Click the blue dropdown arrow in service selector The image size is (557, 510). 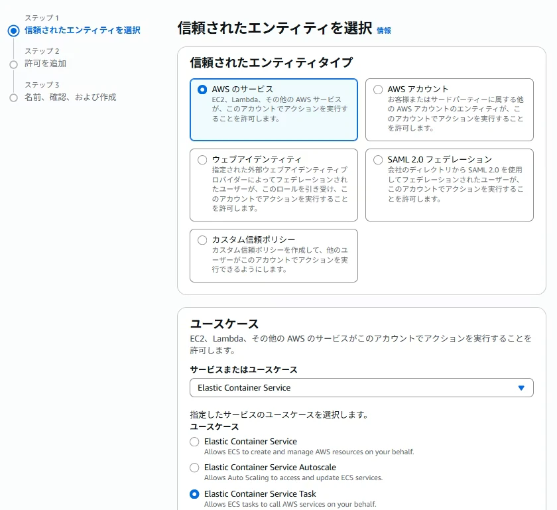click(x=521, y=388)
